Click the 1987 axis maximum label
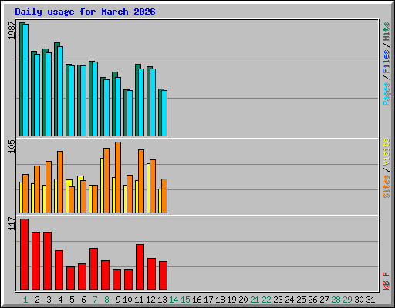 (x=12, y=31)
